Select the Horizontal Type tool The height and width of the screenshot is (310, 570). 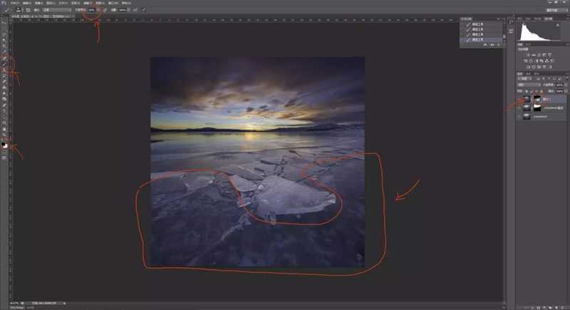5,111
